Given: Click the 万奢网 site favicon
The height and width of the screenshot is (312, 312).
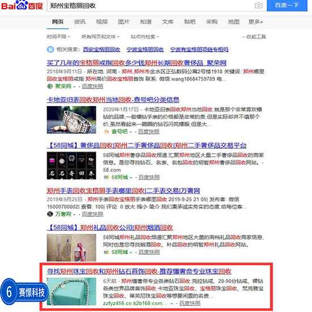Looking at the screenshot, I should [50, 214].
